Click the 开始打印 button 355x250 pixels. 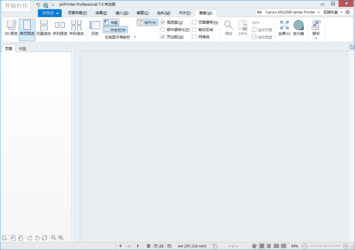tap(16, 6)
